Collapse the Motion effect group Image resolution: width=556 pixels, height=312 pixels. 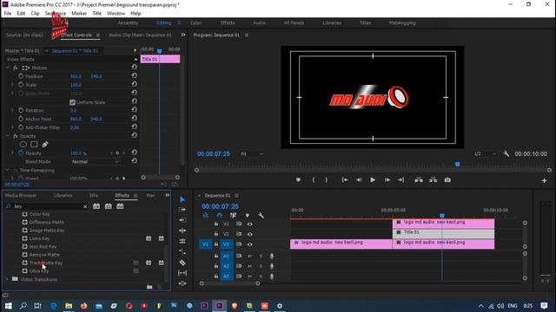[8, 68]
